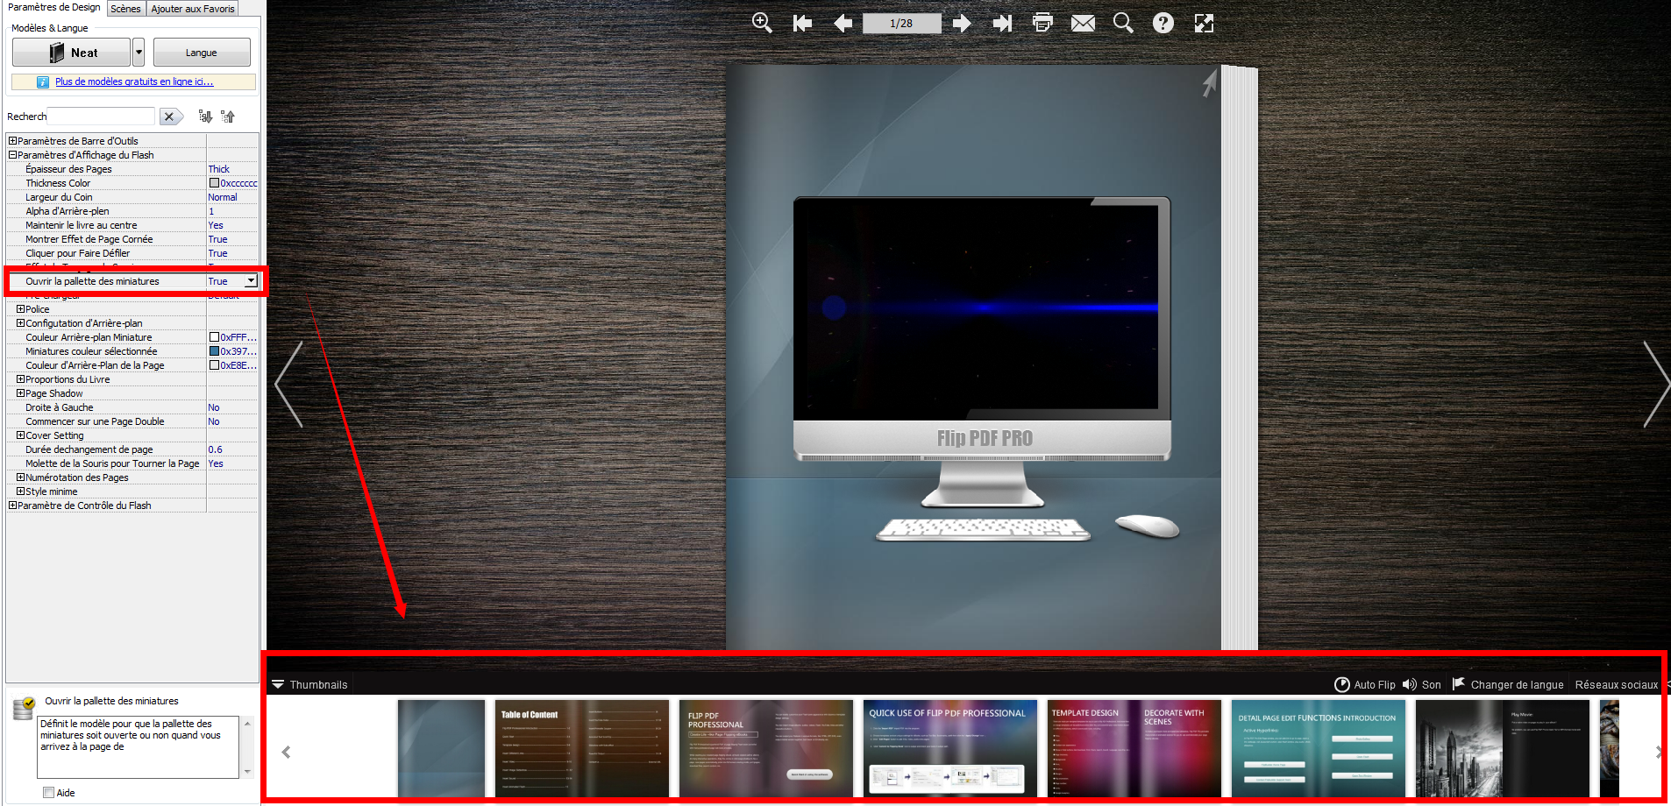1671x806 pixels.
Task: Flip to next page with right chevron
Action: pyautogui.click(x=1656, y=384)
